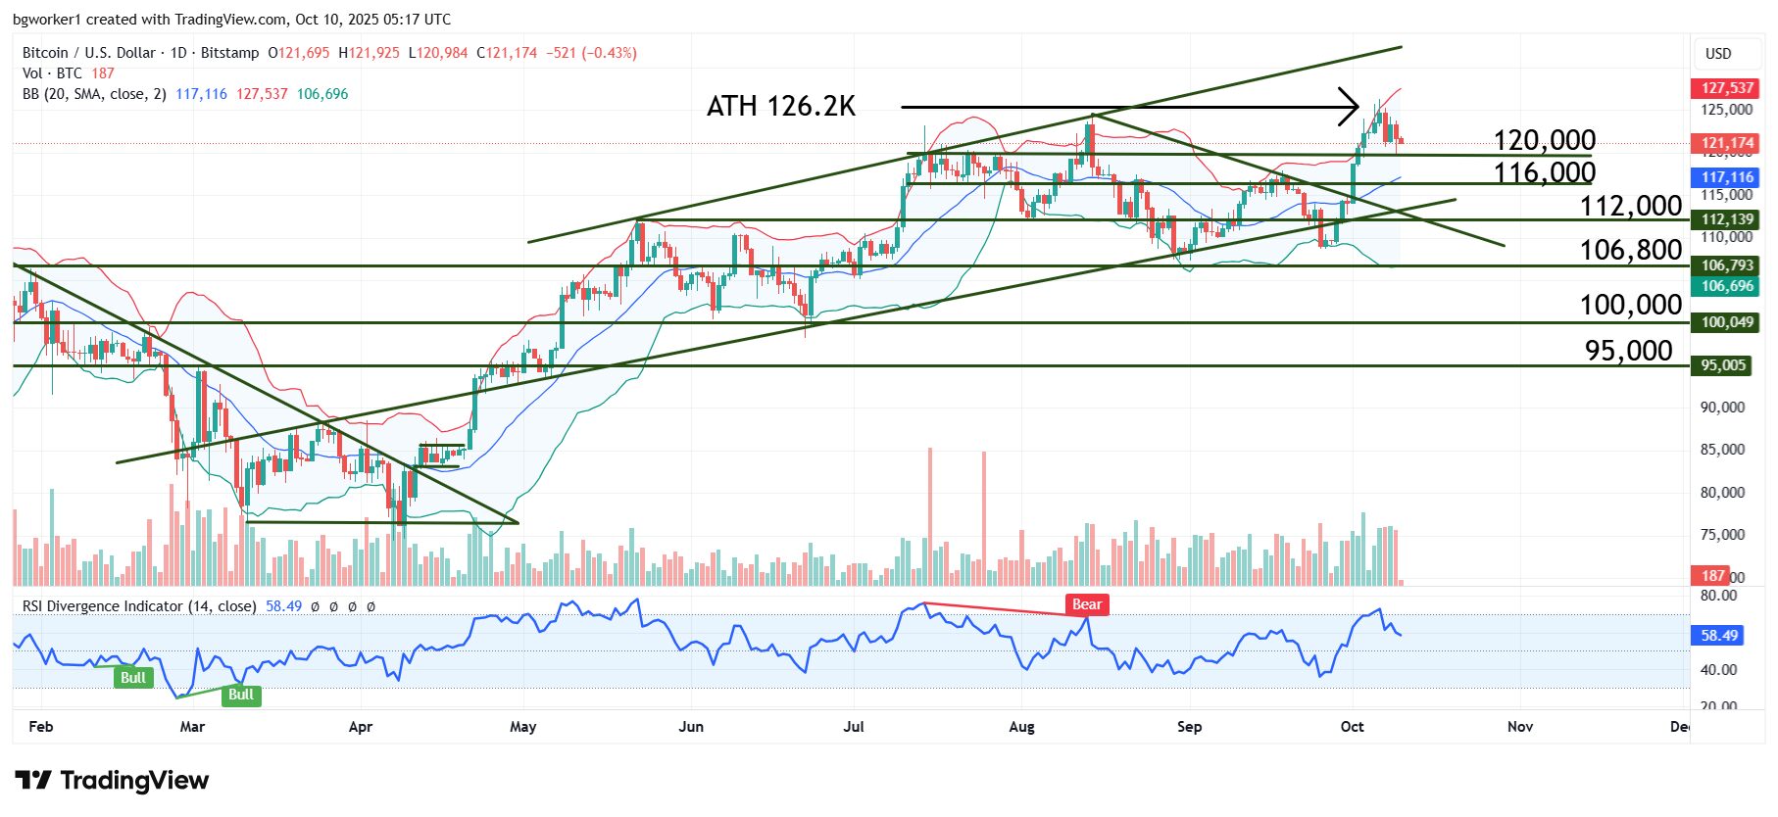Select the Bull tag near mid-February RSI
This screenshot has height=817, width=1778.
click(x=132, y=678)
